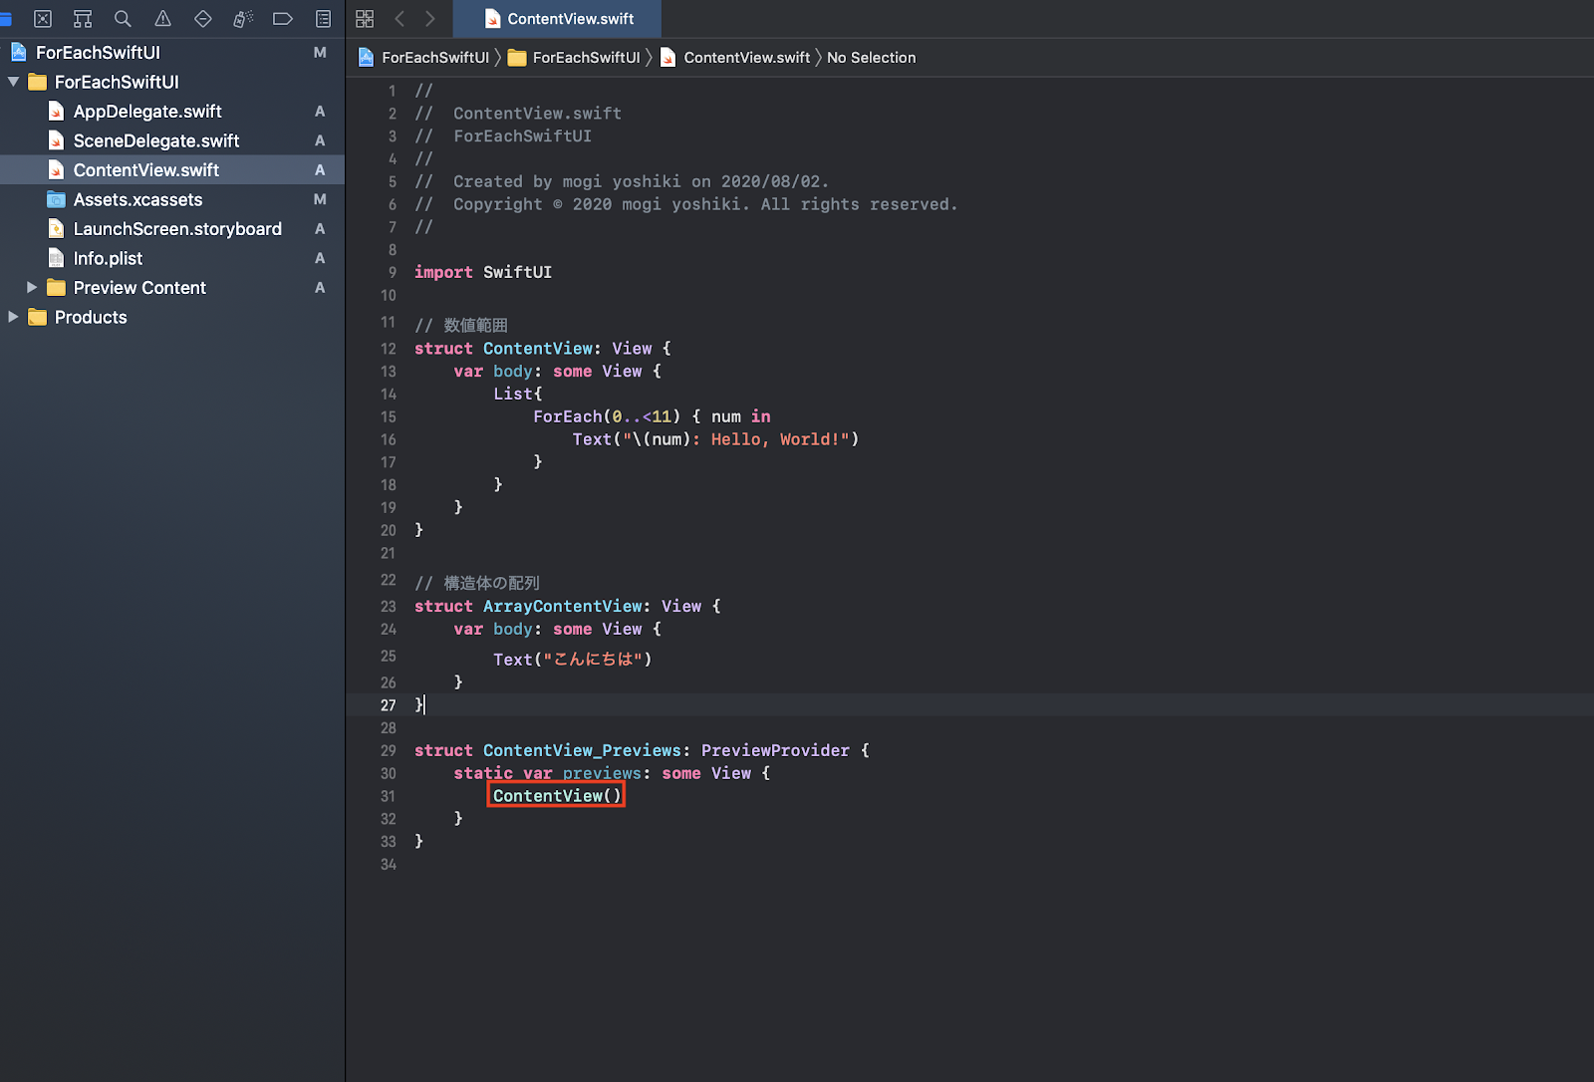Open the find navigator magnifier
This screenshot has height=1082, width=1594.
click(x=123, y=18)
